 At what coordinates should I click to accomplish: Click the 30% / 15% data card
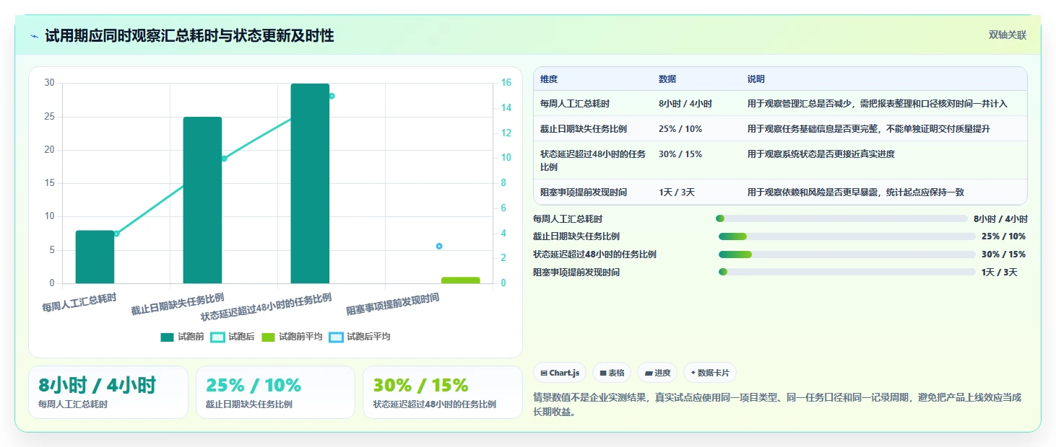[442, 392]
